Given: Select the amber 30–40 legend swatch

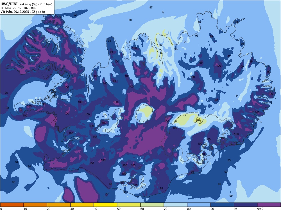Looking at the screenshot, I should (x=82, y=205).
